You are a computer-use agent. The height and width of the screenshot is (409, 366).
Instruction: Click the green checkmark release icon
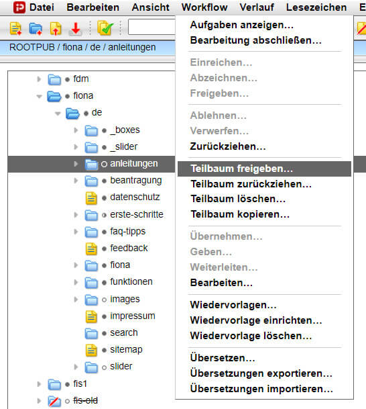click(x=105, y=28)
